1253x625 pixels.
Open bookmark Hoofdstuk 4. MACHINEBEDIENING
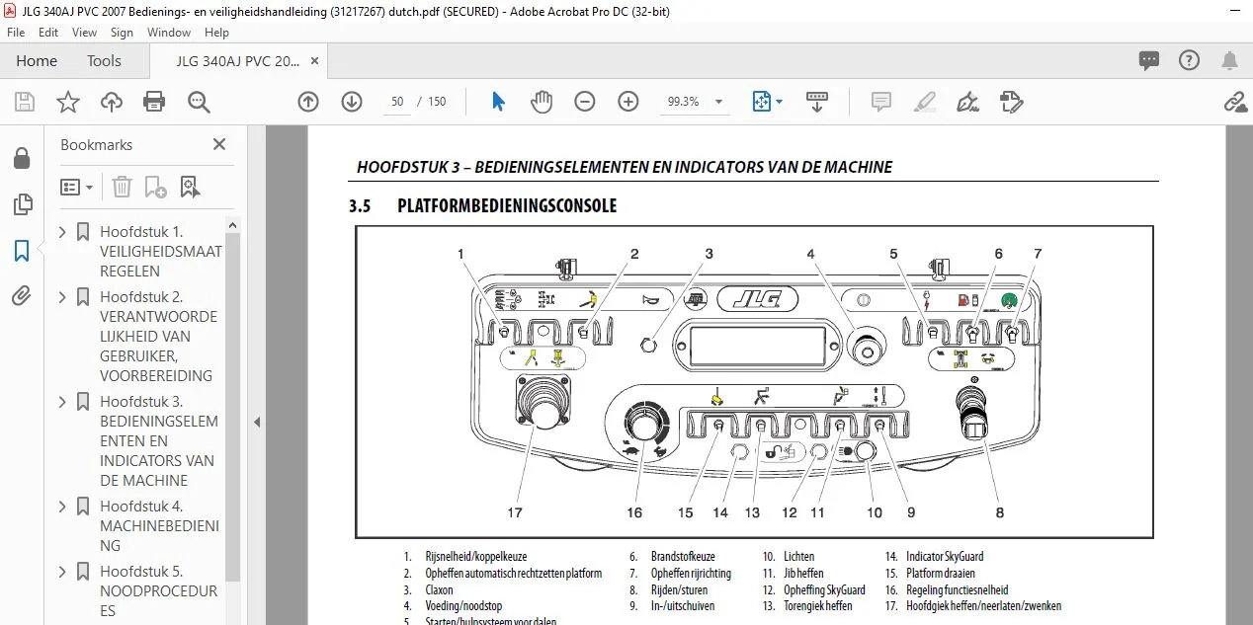coord(159,525)
